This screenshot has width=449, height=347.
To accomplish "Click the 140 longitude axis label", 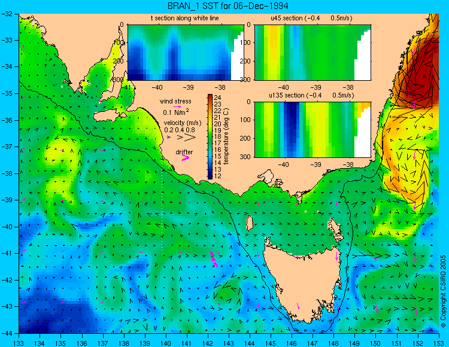I will 166,343.
